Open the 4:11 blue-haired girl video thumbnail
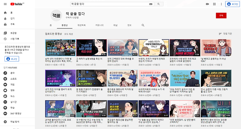The image size is (241, 129). coord(123,48)
